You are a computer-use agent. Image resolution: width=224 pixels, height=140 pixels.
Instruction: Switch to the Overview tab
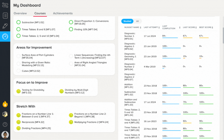(20, 13)
